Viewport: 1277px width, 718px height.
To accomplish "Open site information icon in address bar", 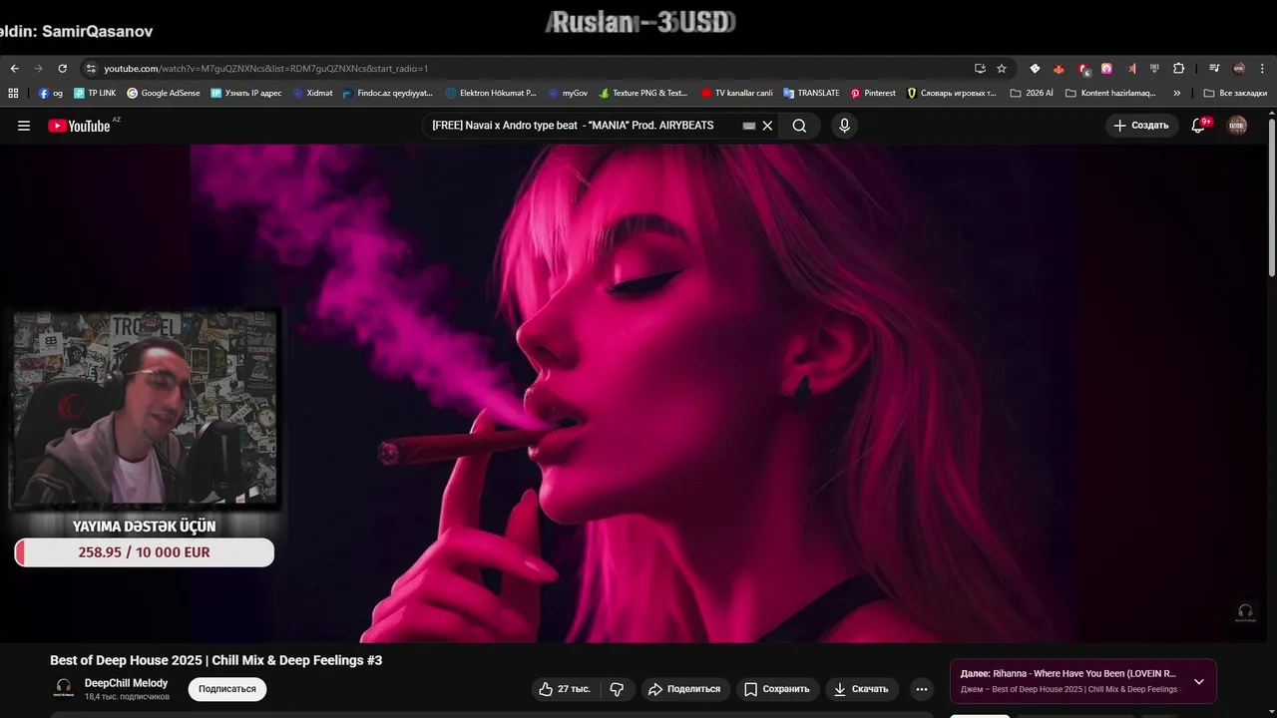I will pos(90,69).
